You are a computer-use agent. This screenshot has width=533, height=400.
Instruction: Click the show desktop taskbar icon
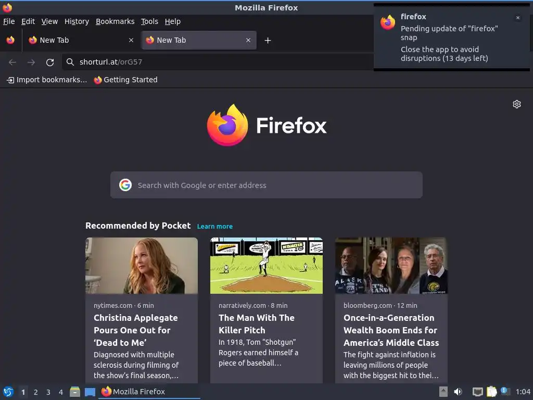point(90,392)
